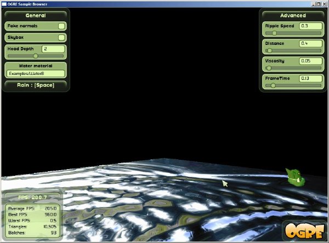The image size is (329, 243).
Task: Toggle the Skybox checkbox
Action: tap(61, 38)
